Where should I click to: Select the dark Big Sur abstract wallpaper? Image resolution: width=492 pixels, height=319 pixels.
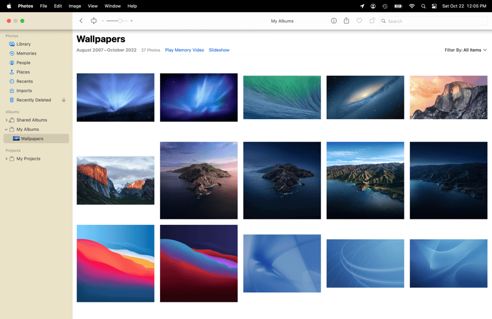click(x=199, y=263)
